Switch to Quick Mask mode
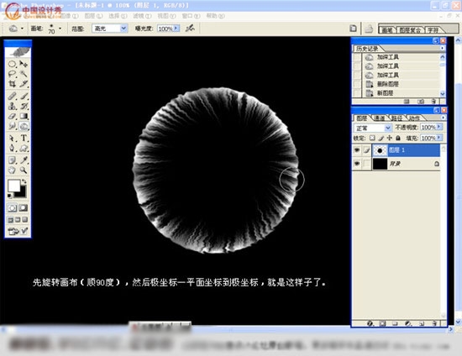Screen dimensions: 462x356 24,208
